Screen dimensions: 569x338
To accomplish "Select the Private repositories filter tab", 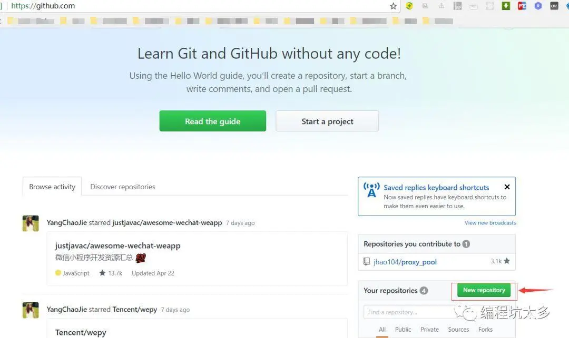I will pos(429,329).
